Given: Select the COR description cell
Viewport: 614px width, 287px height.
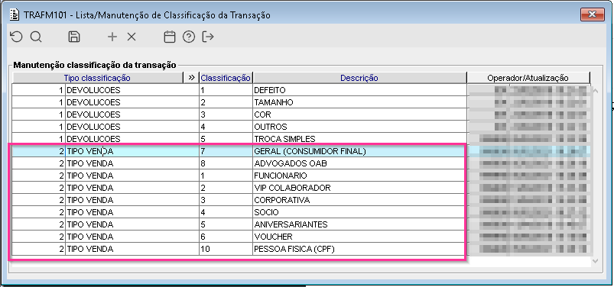Looking at the screenshot, I should point(359,114).
